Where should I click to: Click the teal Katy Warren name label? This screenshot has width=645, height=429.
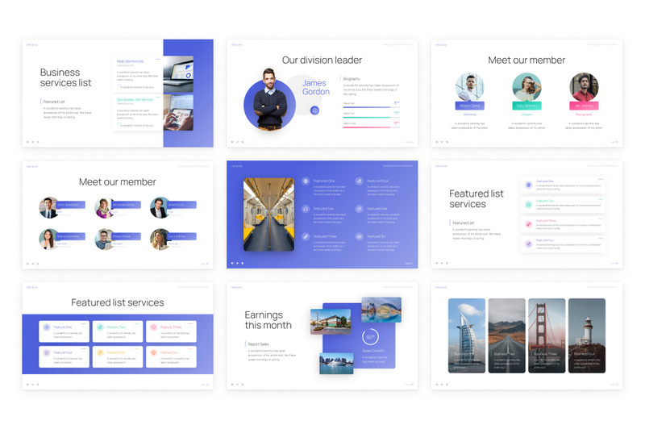pyautogui.click(x=526, y=106)
